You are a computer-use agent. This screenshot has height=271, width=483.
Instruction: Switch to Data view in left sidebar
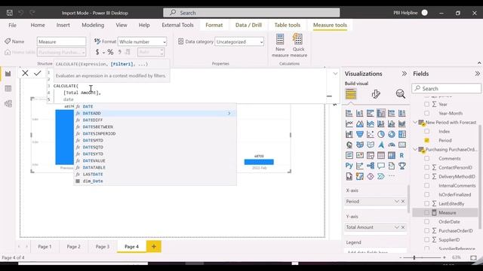tap(8, 89)
